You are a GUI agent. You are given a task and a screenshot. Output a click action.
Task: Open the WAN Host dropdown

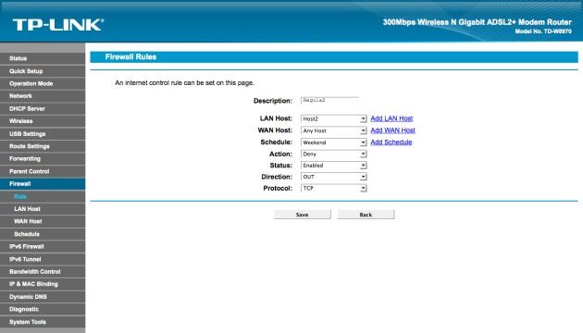pyautogui.click(x=333, y=130)
